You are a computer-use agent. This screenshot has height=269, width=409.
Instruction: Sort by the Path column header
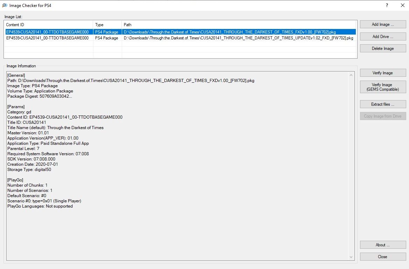(x=239, y=25)
